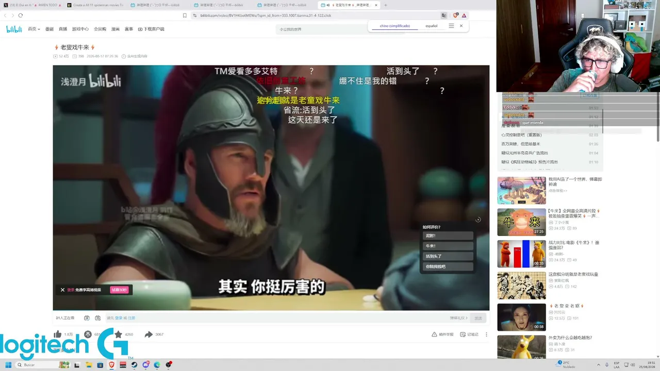Open the 牛来 27:25 recommended video thumbnail
The image size is (660, 371).
point(521,222)
